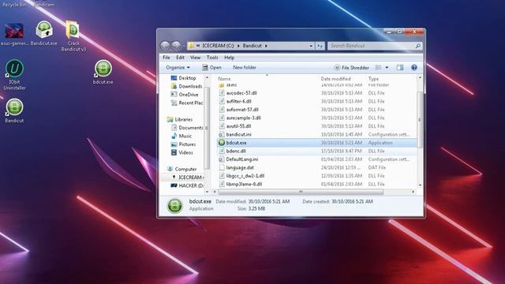The width and height of the screenshot is (505, 284).
Task: Select OneDrive in the navigation pane
Action: (185, 95)
